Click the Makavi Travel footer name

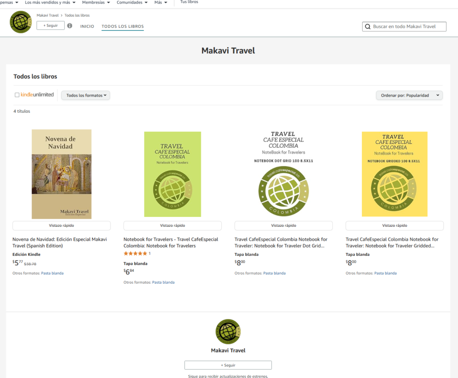tap(228, 350)
